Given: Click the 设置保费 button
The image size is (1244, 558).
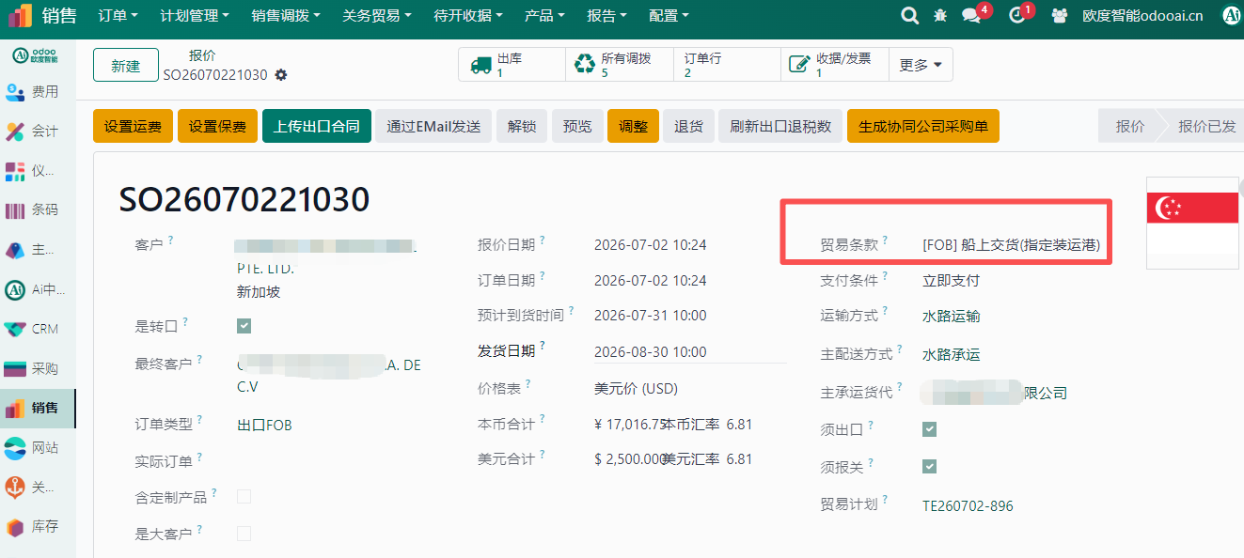Looking at the screenshot, I should point(217,126).
